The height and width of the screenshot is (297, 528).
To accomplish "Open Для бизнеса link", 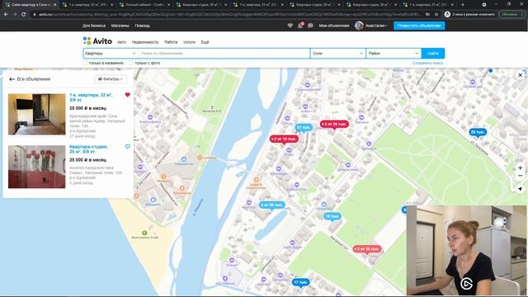I will click(94, 26).
